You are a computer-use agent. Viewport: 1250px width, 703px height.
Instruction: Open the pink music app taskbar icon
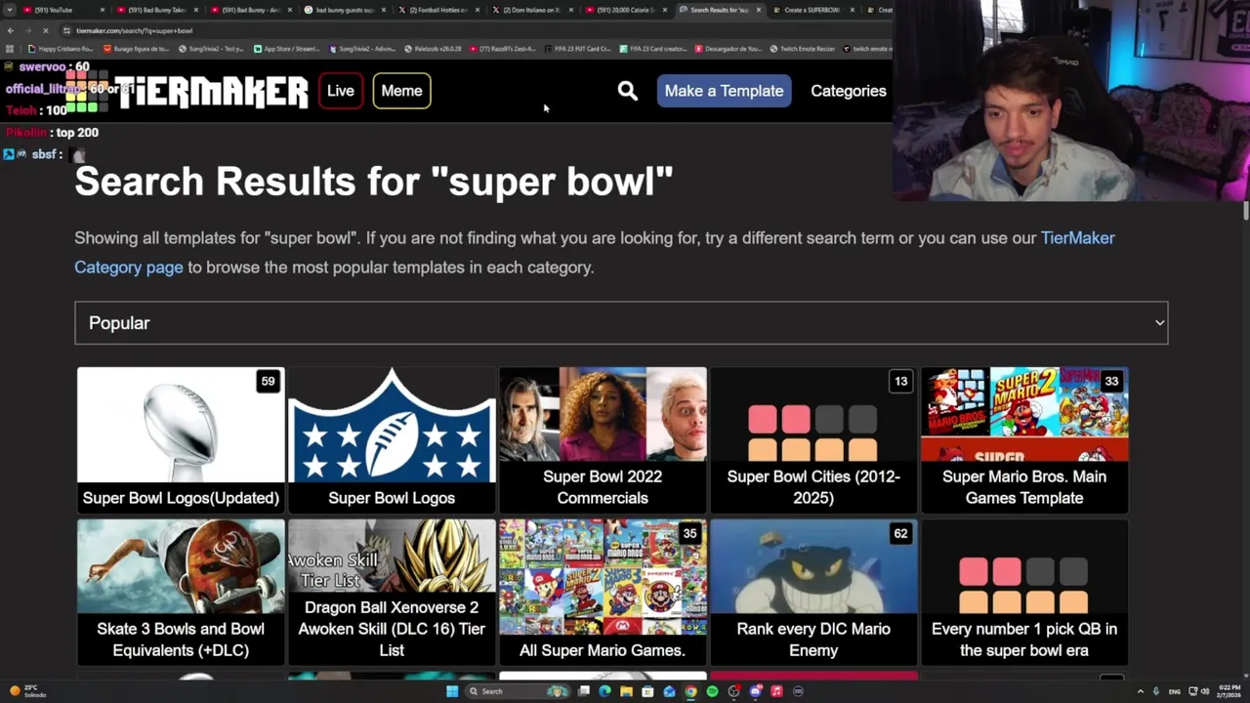pyautogui.click(x=776, y=691)
